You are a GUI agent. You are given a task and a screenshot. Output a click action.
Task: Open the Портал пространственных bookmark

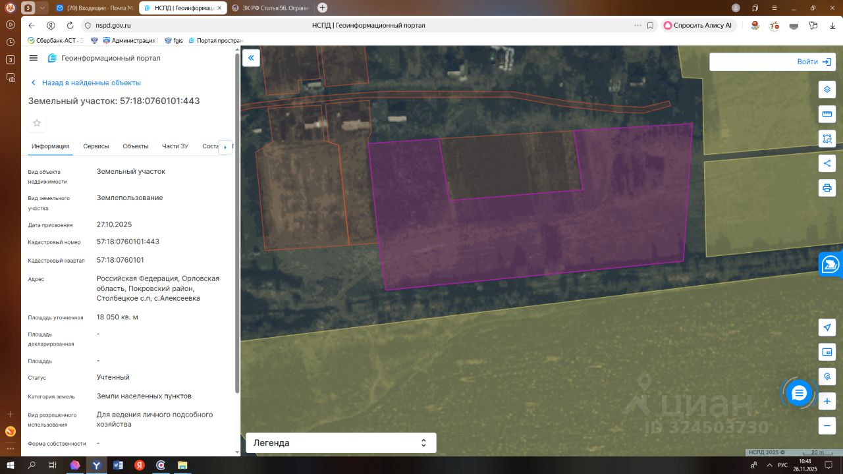(216, 40)
